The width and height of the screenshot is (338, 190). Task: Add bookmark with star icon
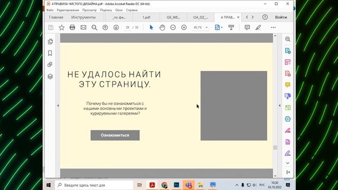[x=62, y=27]
